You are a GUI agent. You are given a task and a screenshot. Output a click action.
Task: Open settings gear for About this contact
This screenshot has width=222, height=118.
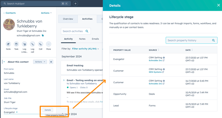coord(51,62)
